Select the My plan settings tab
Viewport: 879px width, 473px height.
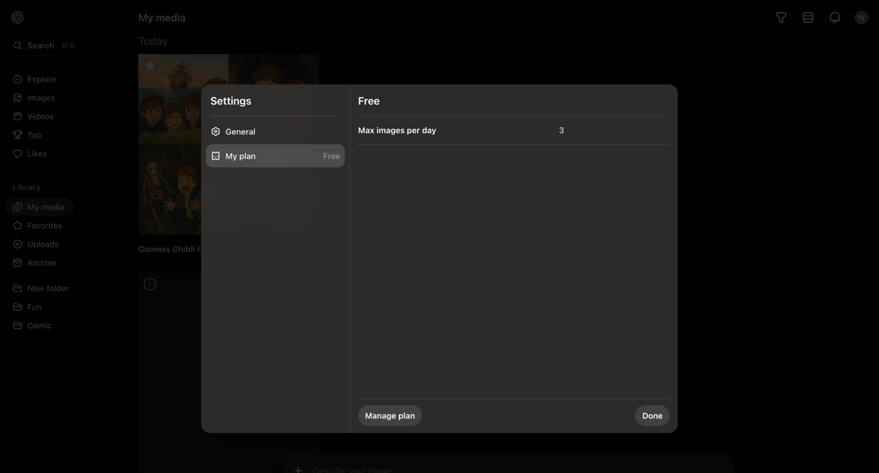[x=276, y=156]
